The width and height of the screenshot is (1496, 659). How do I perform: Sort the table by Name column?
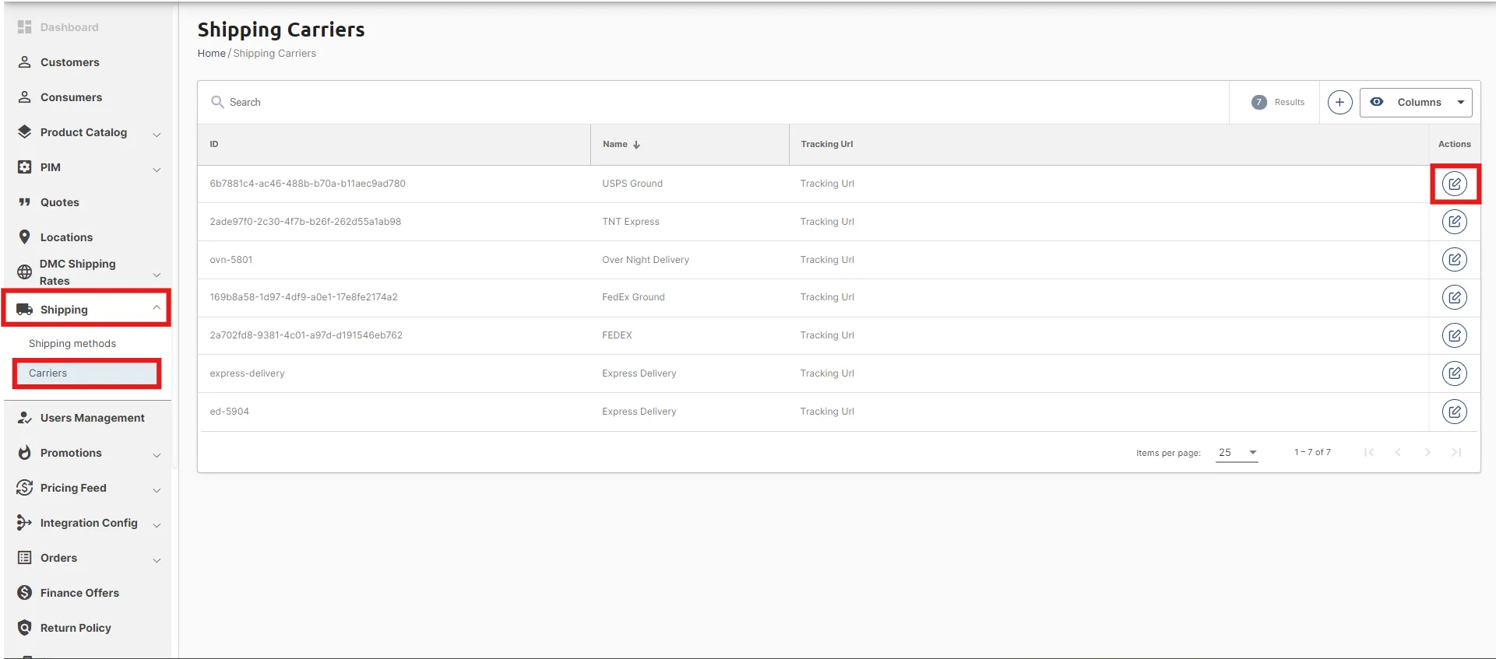click(x=621, y=144)
